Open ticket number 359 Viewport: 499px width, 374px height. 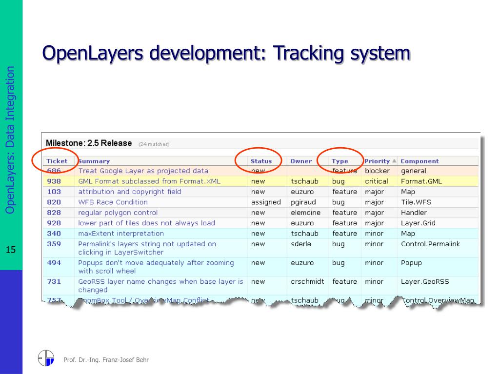(54, 244)
